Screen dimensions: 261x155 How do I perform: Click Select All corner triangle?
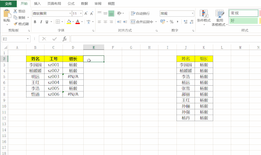tap(5, 48)
